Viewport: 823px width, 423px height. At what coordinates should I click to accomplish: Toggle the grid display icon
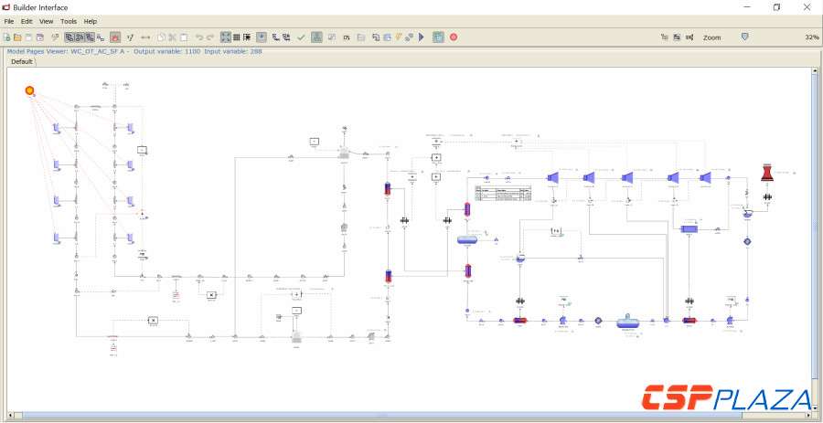point(236,37)
